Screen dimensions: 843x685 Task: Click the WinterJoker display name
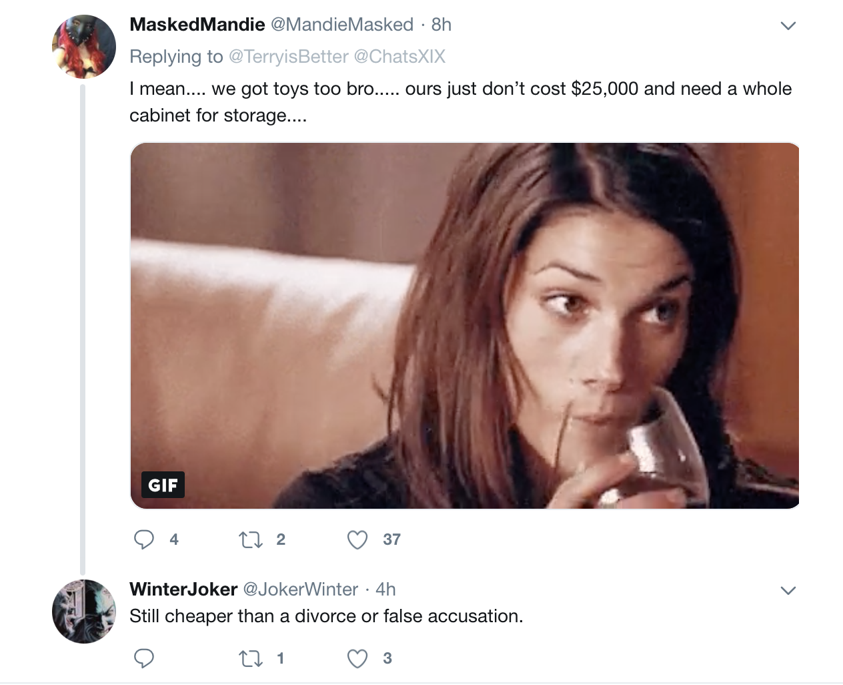tap(183, 590)
